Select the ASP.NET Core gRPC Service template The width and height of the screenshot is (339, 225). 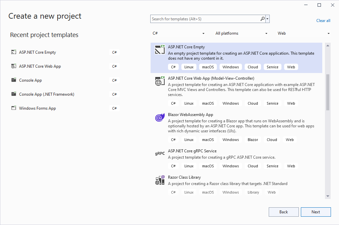192,151
